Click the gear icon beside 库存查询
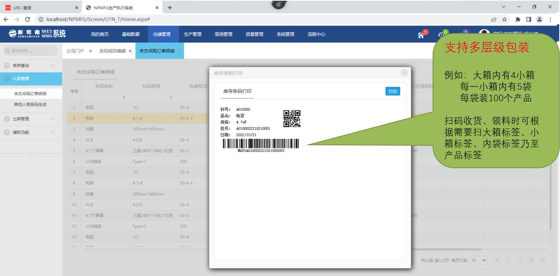The width and height of the screenshot is (560, 276). pos(7,66)
